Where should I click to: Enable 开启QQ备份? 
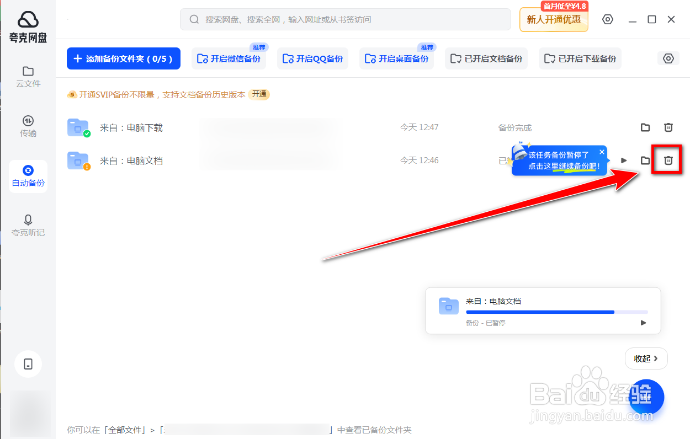312,58
